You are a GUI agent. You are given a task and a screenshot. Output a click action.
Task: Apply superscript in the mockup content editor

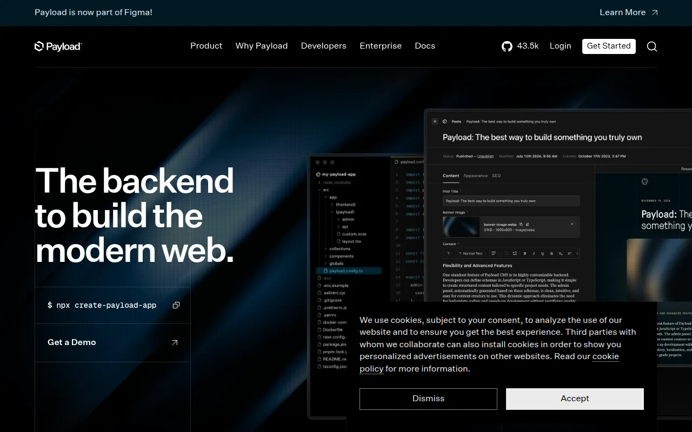tap(569, 253)
